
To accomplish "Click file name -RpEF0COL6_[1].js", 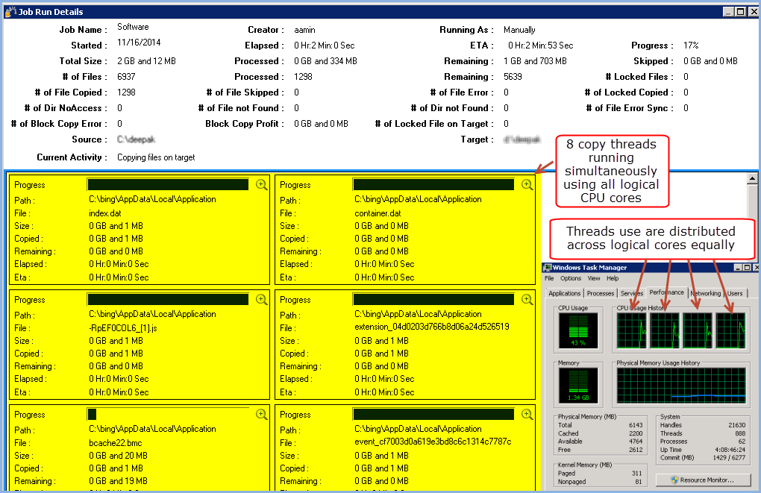I will point(123,328).
